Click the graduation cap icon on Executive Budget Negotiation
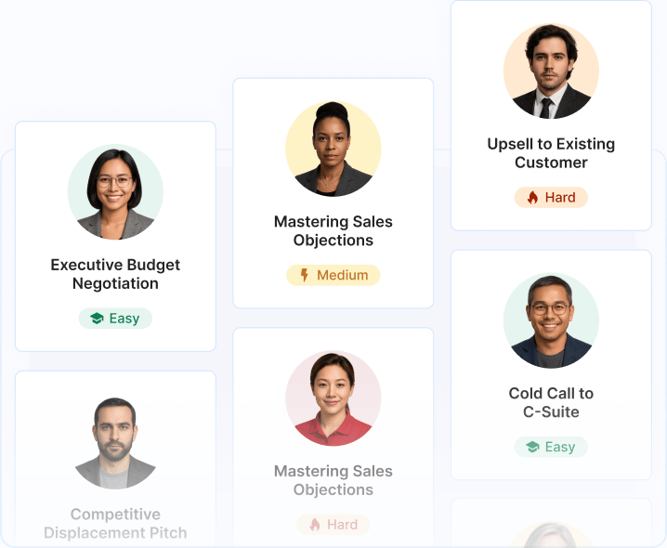 click(97, 319)
